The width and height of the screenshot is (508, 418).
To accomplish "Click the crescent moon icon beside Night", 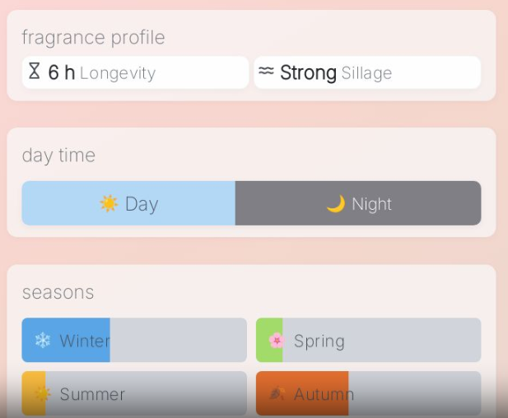I will point(335,204).
